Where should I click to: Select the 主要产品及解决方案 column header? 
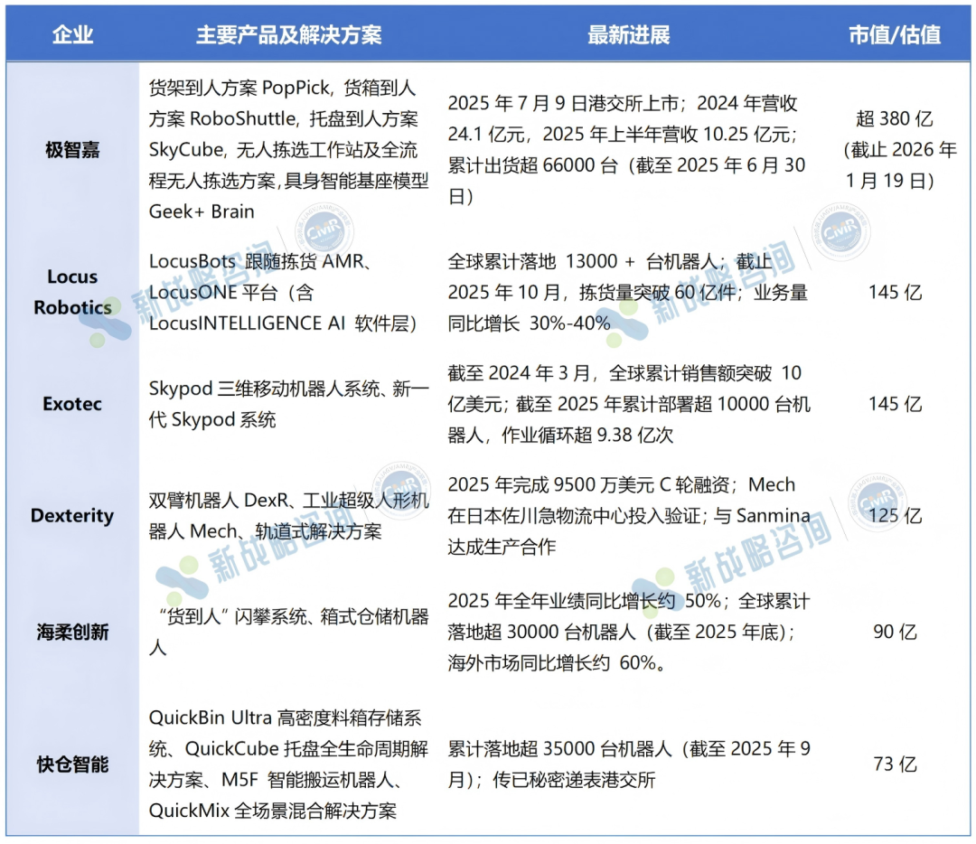[288, 35]
